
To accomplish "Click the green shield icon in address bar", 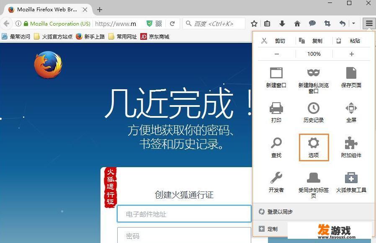I will (x=149, y=23).
